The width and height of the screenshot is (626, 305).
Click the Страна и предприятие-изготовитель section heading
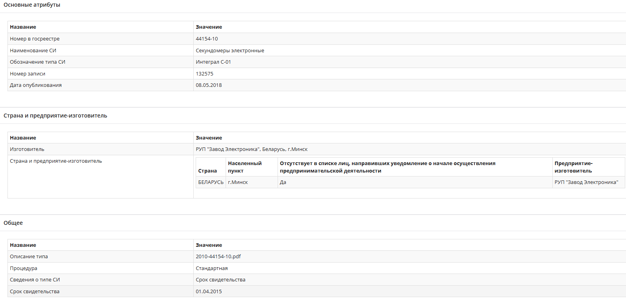(x=55, y=116)
